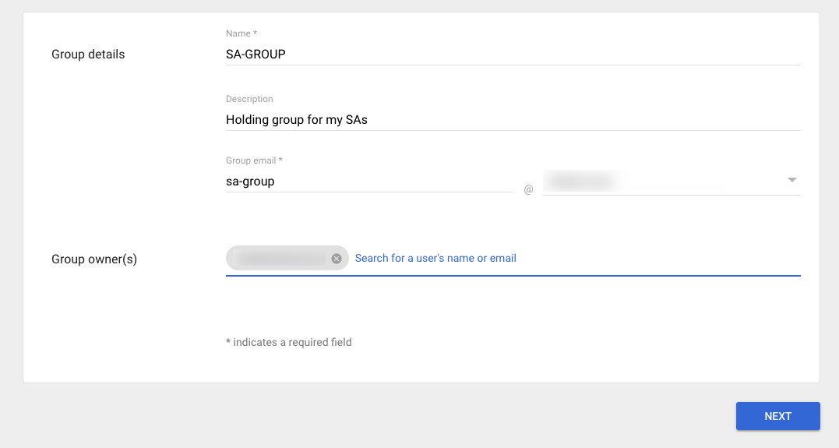Click the Group details section label
The width and height of the screenshot is (839, 448).
(88, 55)
